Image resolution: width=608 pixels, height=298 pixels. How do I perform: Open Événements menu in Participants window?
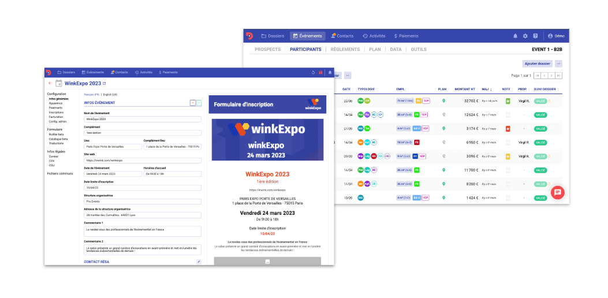pyautogui.click(x=308, y=36)
